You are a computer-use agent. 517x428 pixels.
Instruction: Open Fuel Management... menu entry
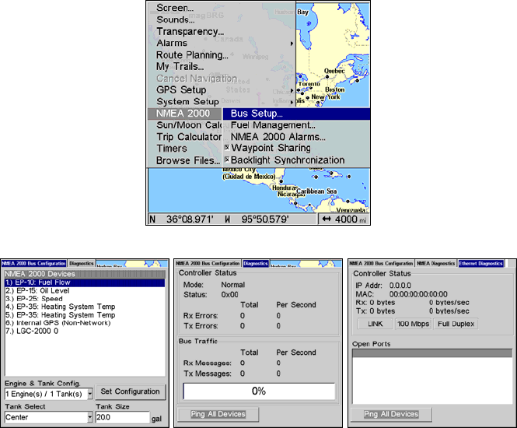(x=273, y=125)
